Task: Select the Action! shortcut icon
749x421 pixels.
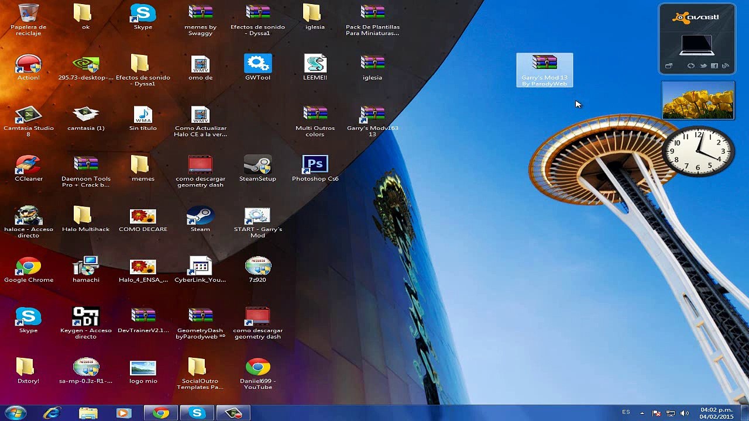Action: (x=28, y=67)
